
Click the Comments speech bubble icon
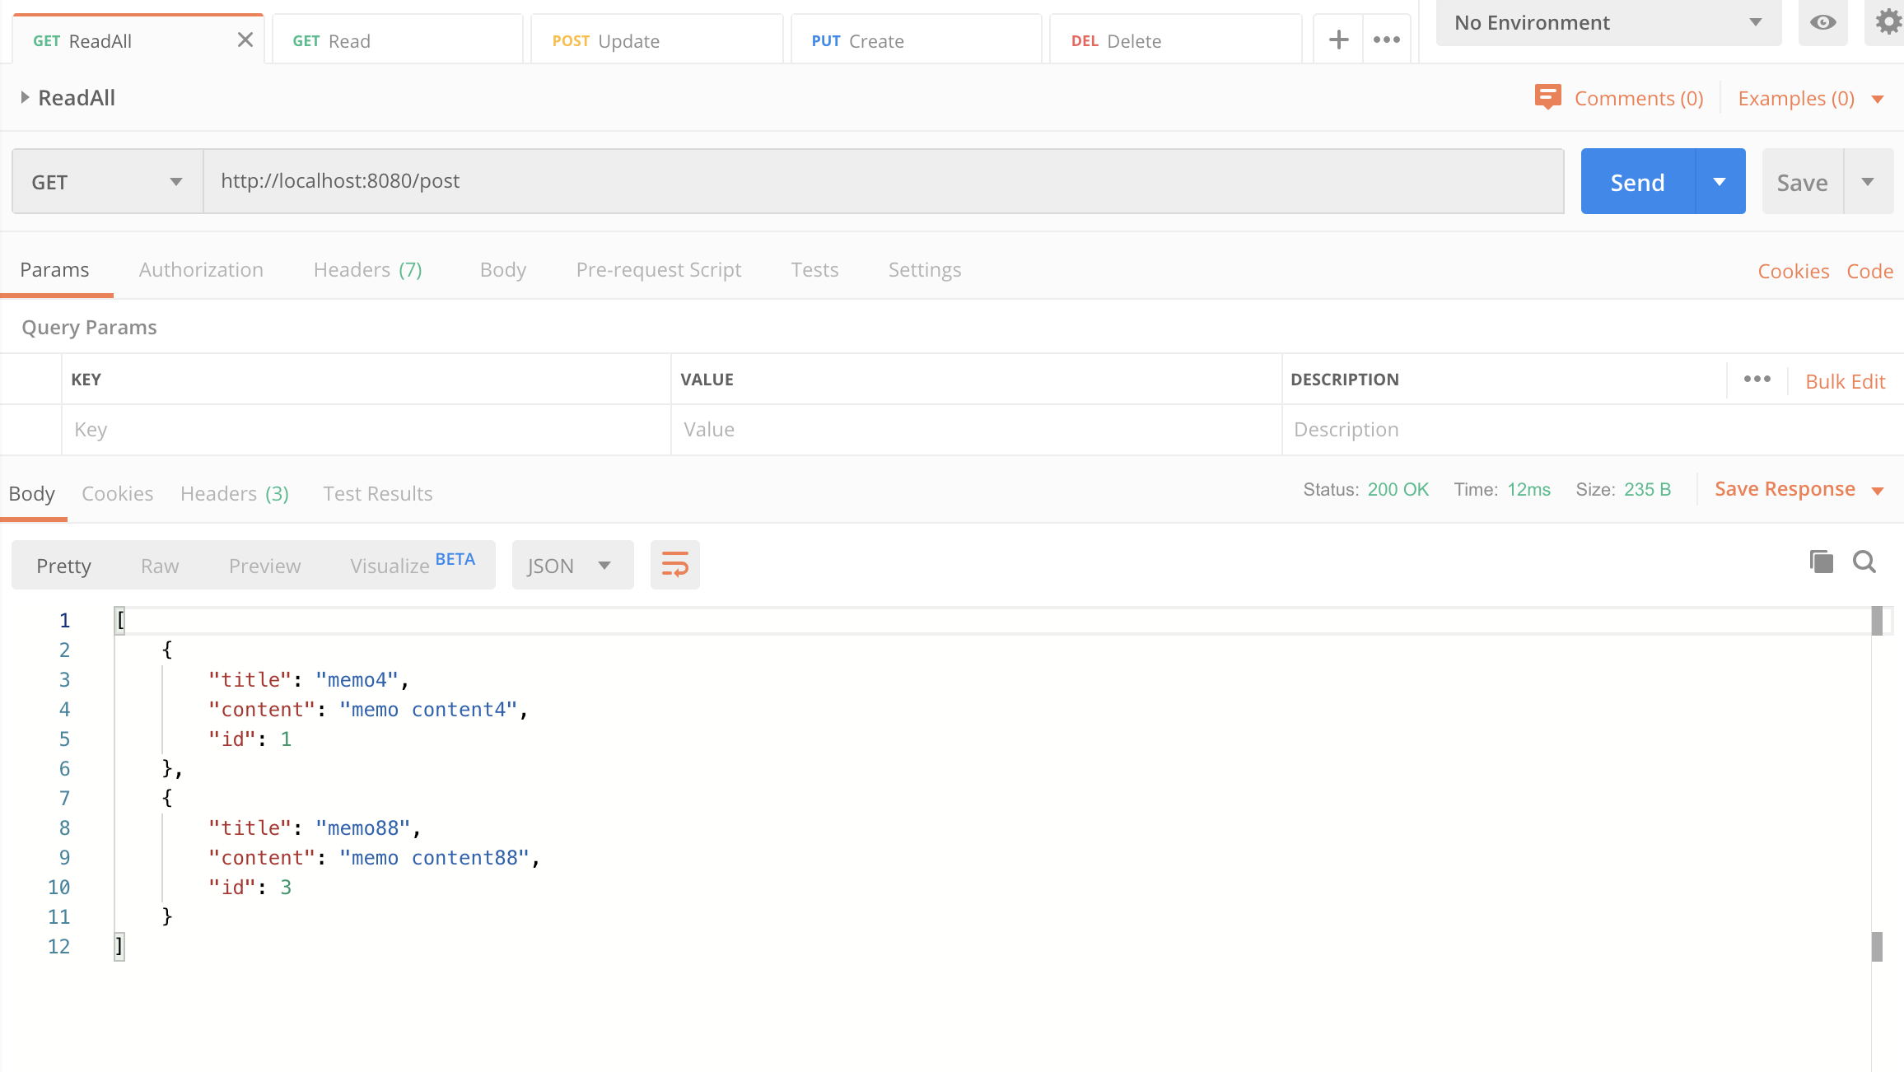point(1547,97)
